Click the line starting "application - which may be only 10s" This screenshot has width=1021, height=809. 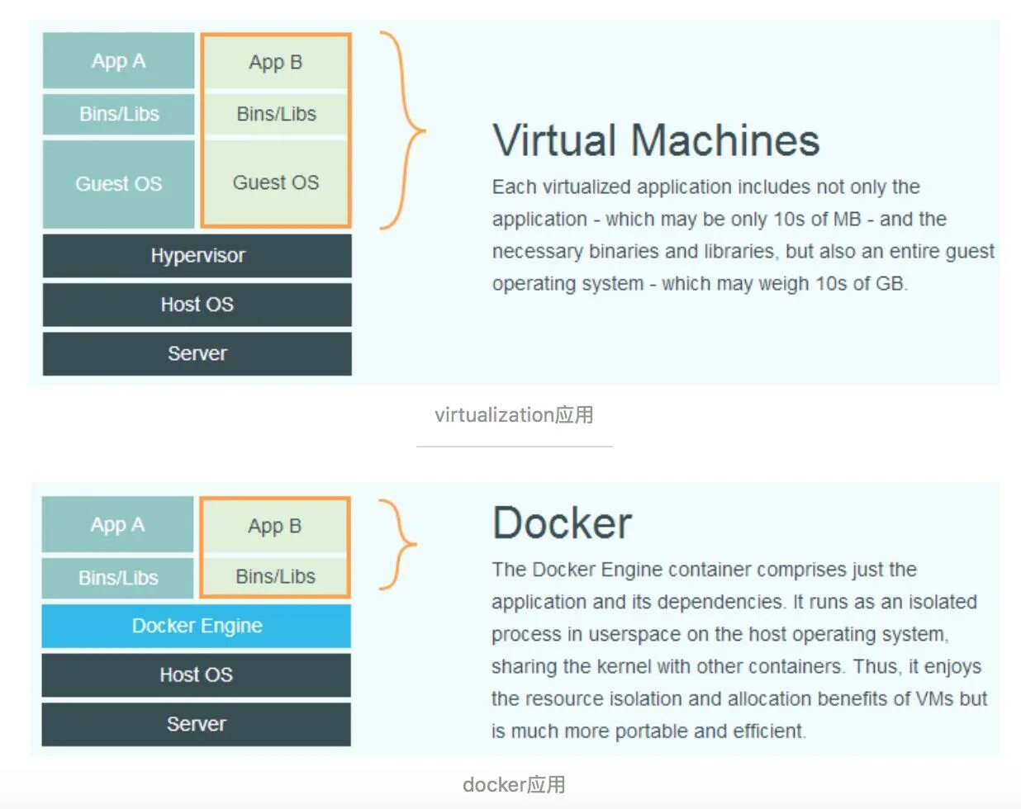click(719, 219)
